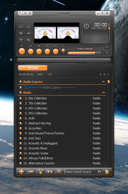
Task: Select the Radio group header label
Action: tap(27, 92)
